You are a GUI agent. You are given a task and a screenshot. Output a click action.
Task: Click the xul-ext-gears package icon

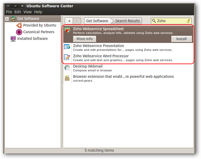coord(67,78)
